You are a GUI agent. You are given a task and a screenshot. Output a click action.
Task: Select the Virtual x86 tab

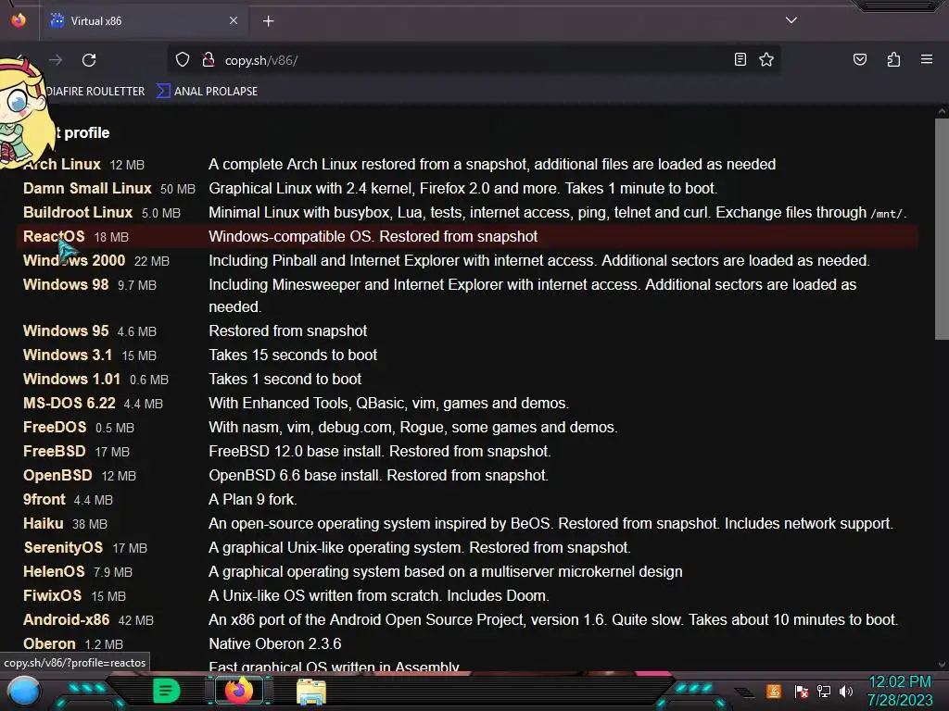pyautogui.click(x=144, y=21)
